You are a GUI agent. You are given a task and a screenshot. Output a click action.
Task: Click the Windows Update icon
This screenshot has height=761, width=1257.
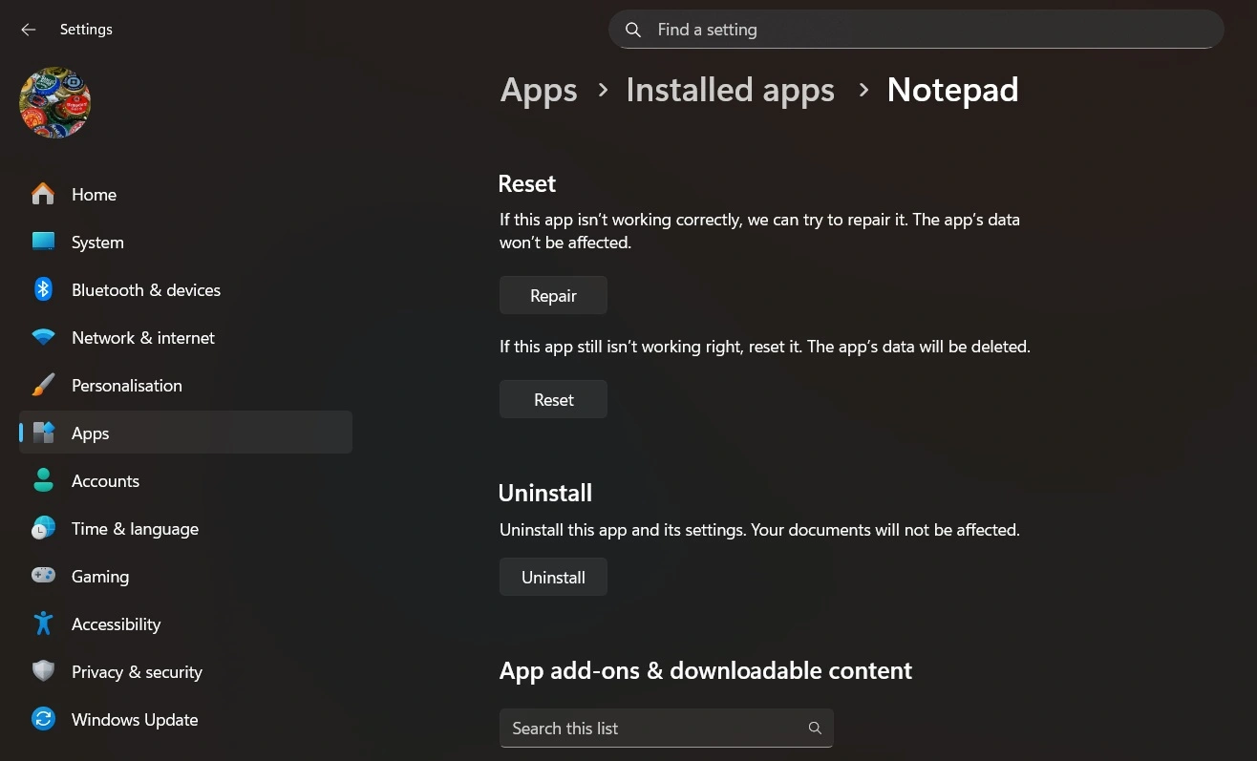click(x=43, y=719)
